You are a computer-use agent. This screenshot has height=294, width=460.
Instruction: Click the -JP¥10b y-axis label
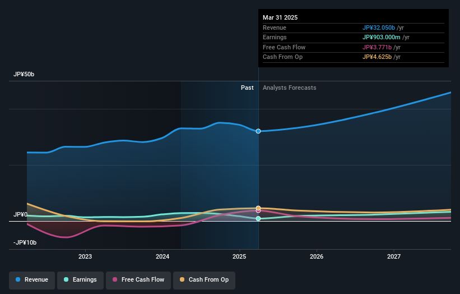25,242
